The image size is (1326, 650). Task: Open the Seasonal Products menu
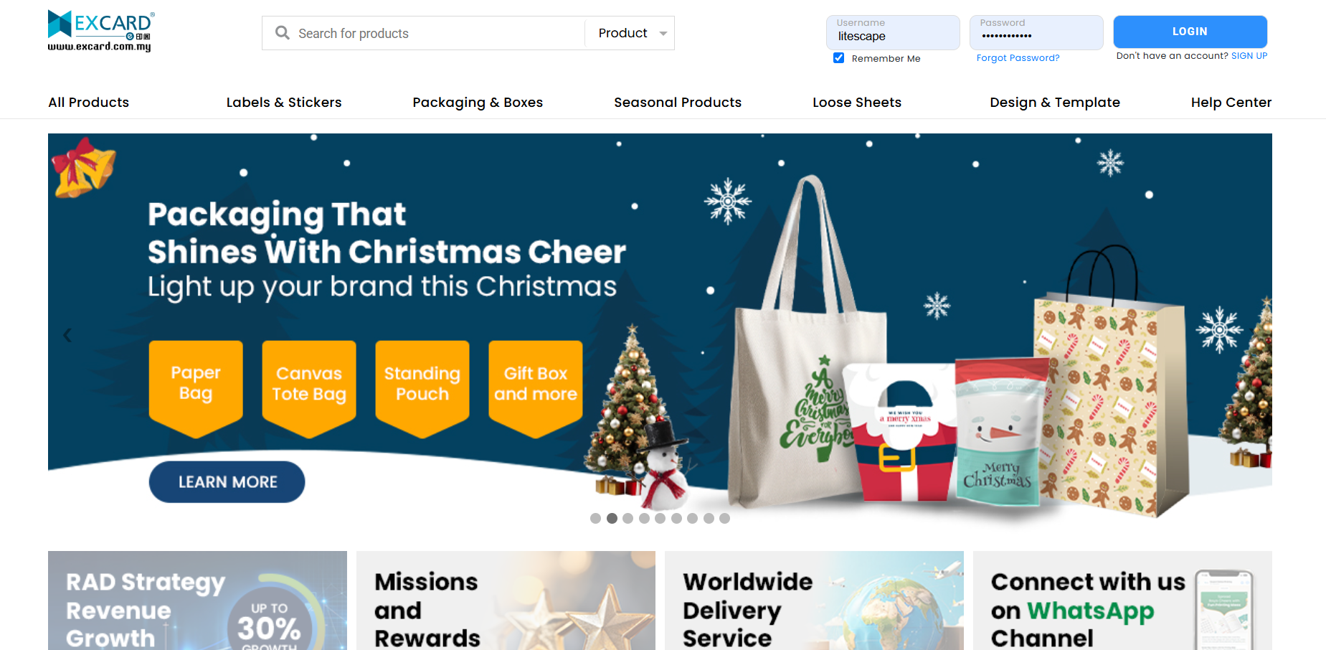678,102
